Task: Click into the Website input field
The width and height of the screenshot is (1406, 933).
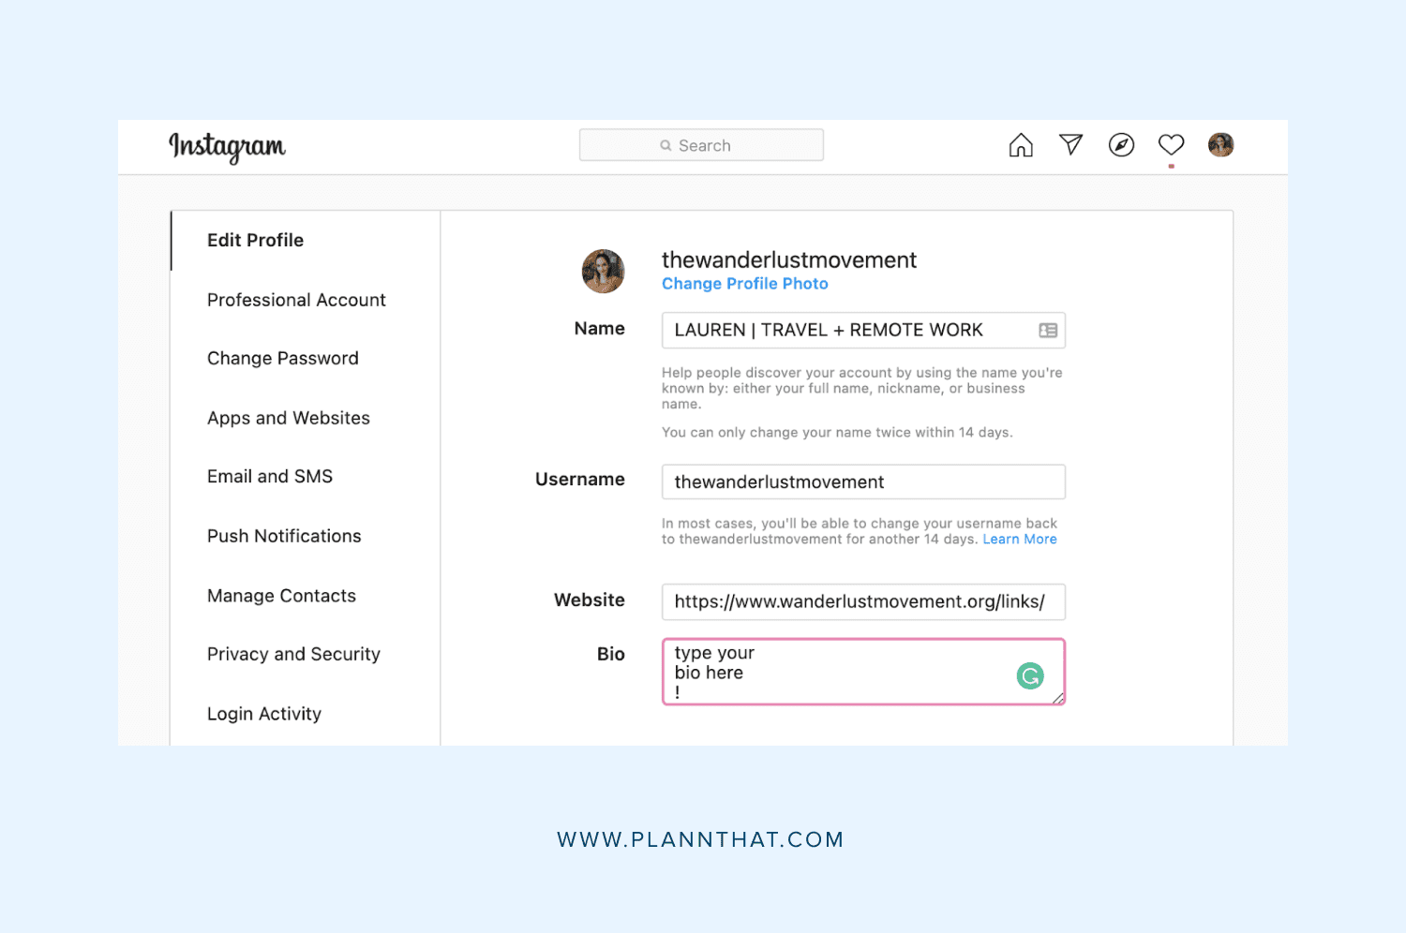Action: point(863,602)
